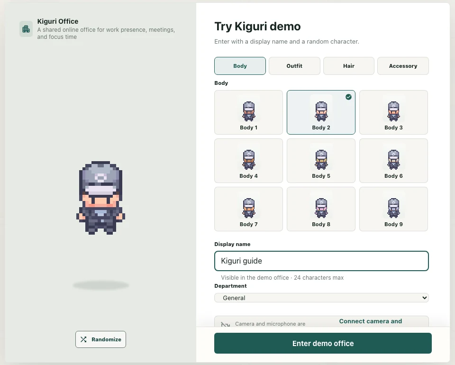This screenshot has width=455, height=365.
Task: Switch to the Body tab
Action: click(x=240, y=66)
